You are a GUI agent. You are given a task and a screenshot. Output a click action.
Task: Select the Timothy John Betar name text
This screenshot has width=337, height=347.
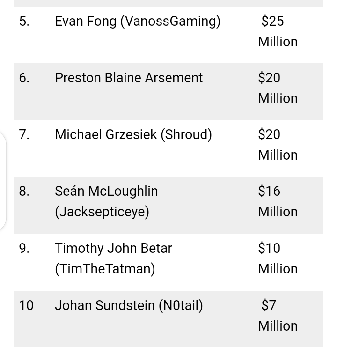113,248
